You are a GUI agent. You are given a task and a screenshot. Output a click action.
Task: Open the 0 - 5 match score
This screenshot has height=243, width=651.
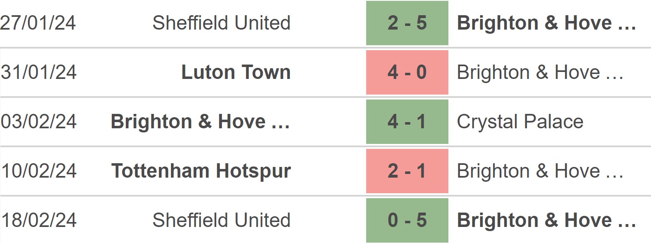(x=407, y=220)
